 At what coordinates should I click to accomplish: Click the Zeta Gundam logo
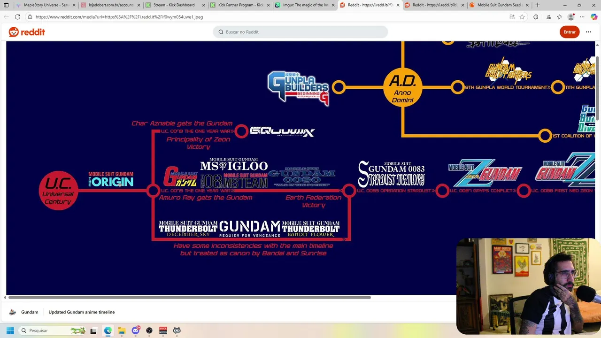(485, 173)
